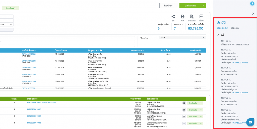The image size is (257, 129).
Task: Open the blue help question mark icon
Action: point(252,3)
